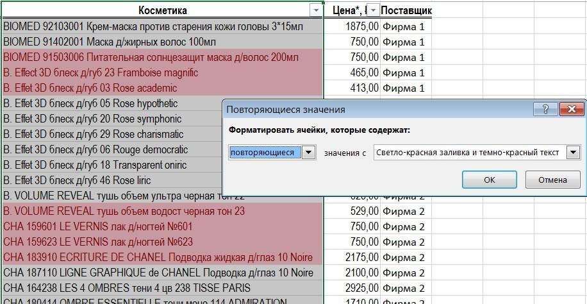Open the Цена column filter arrow
The width and height of the screenshot is (587, 304).
374,10
